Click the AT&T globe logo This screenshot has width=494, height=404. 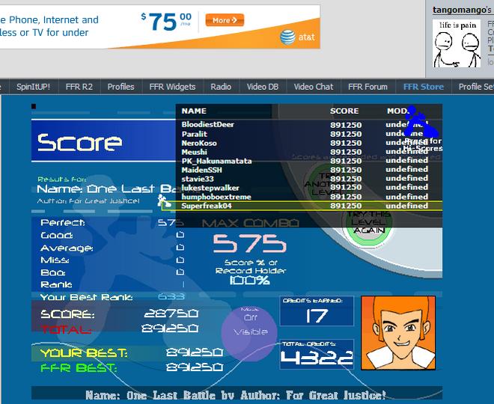coord(287,37)
